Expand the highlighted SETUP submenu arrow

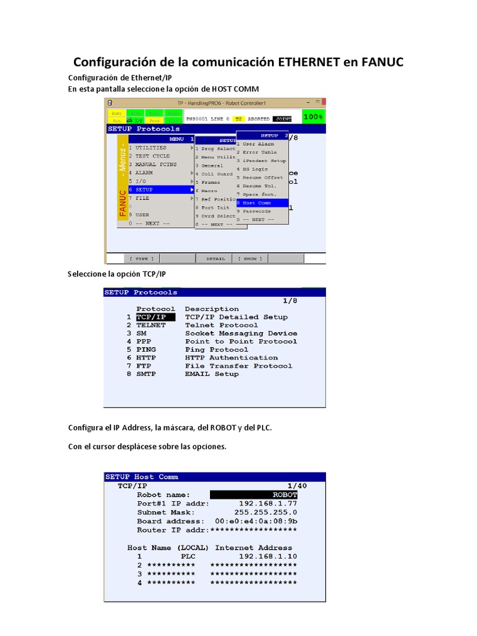tap(193, 190)
